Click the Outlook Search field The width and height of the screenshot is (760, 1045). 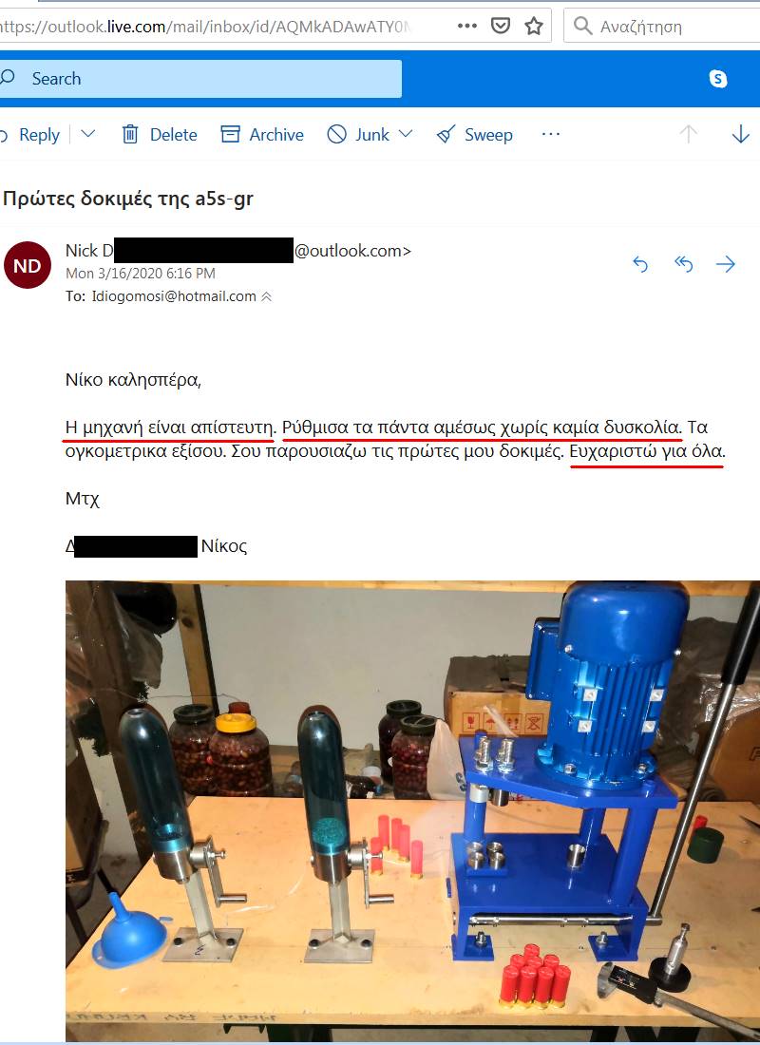pos(200,79)
